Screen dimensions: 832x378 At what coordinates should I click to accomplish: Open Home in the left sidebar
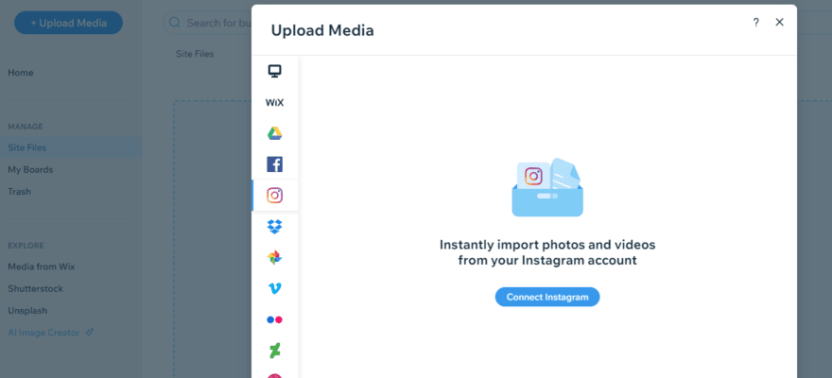[21, 73]
